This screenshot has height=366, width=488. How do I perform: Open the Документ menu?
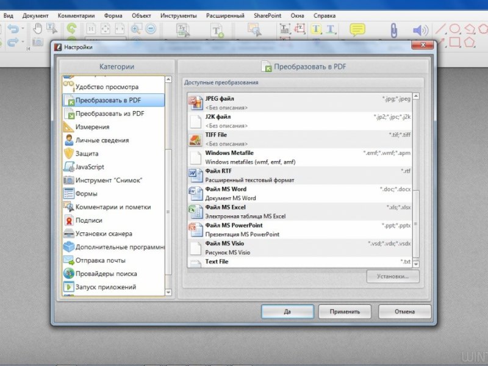35,16
